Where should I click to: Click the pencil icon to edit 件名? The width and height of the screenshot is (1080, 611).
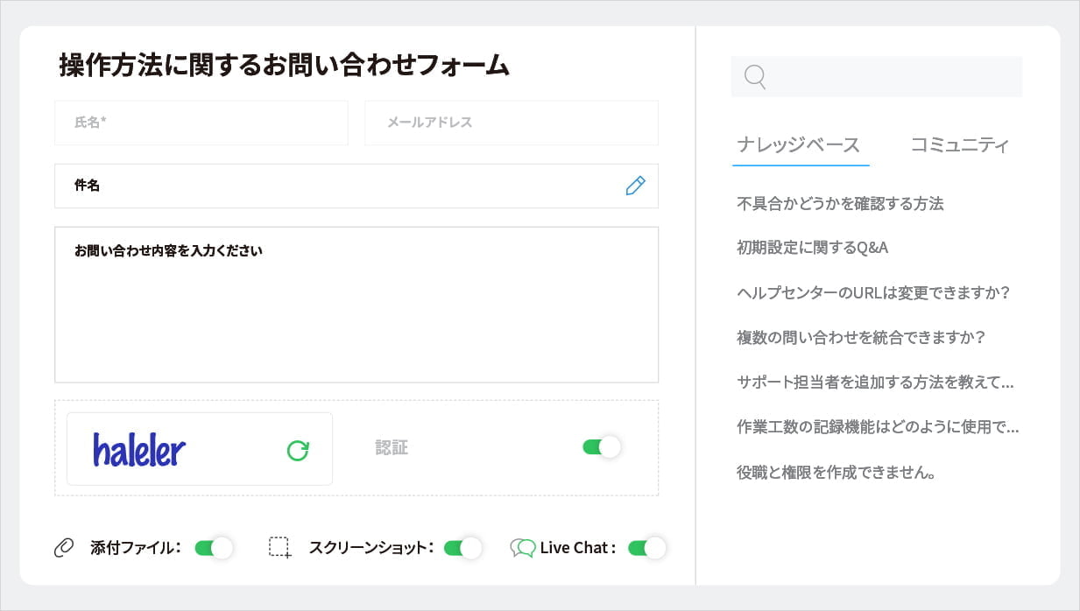(x=635, y=186)
